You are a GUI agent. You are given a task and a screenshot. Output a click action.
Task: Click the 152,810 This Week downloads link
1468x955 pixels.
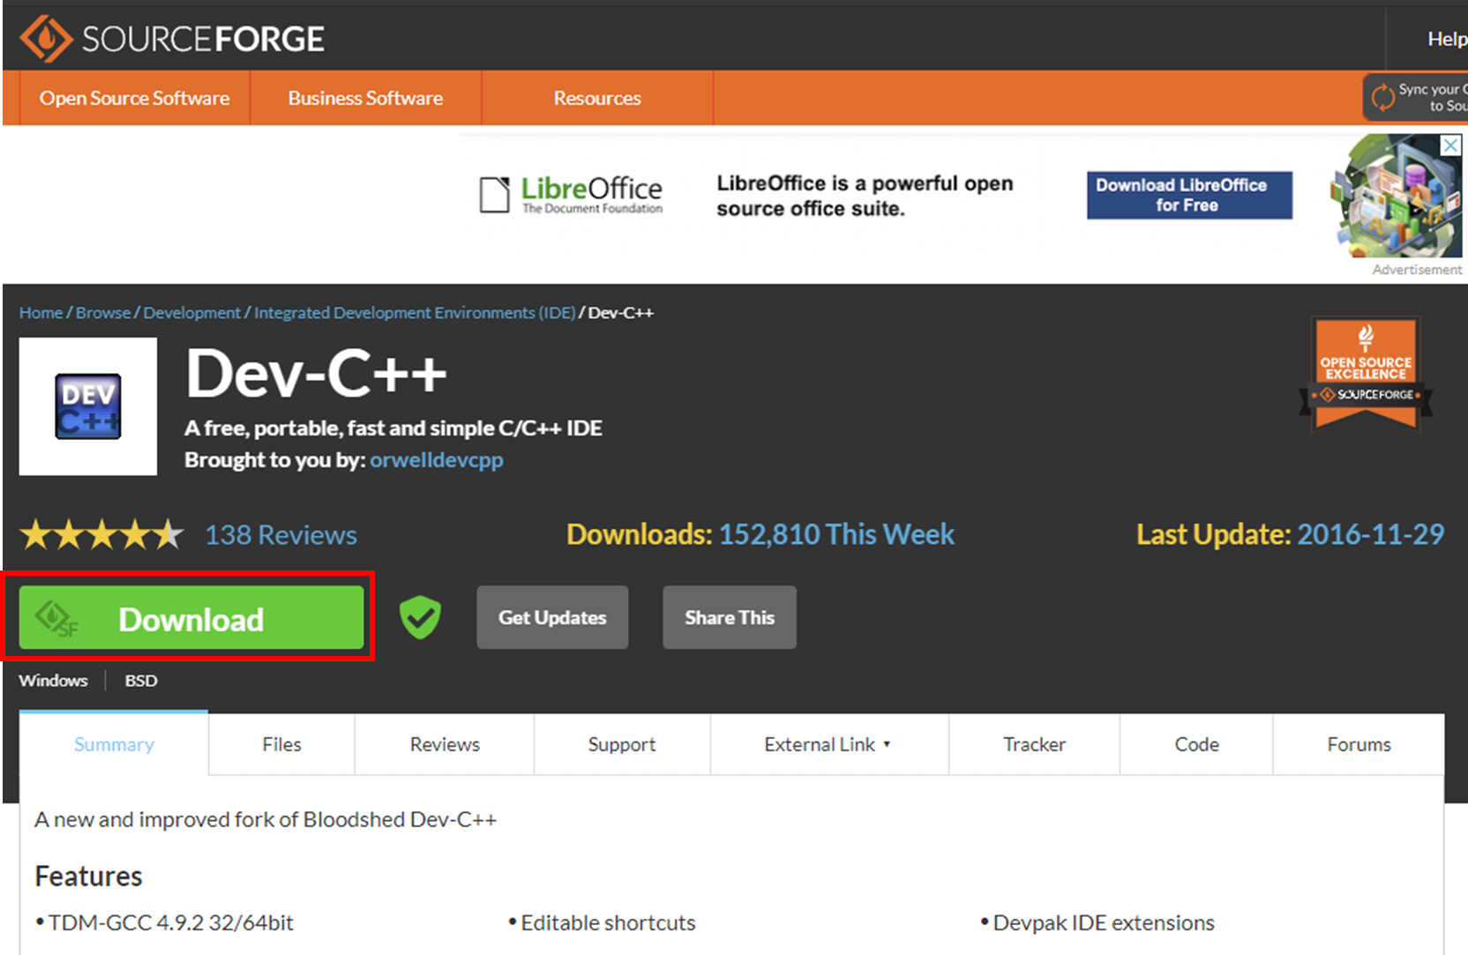[836, 534]
